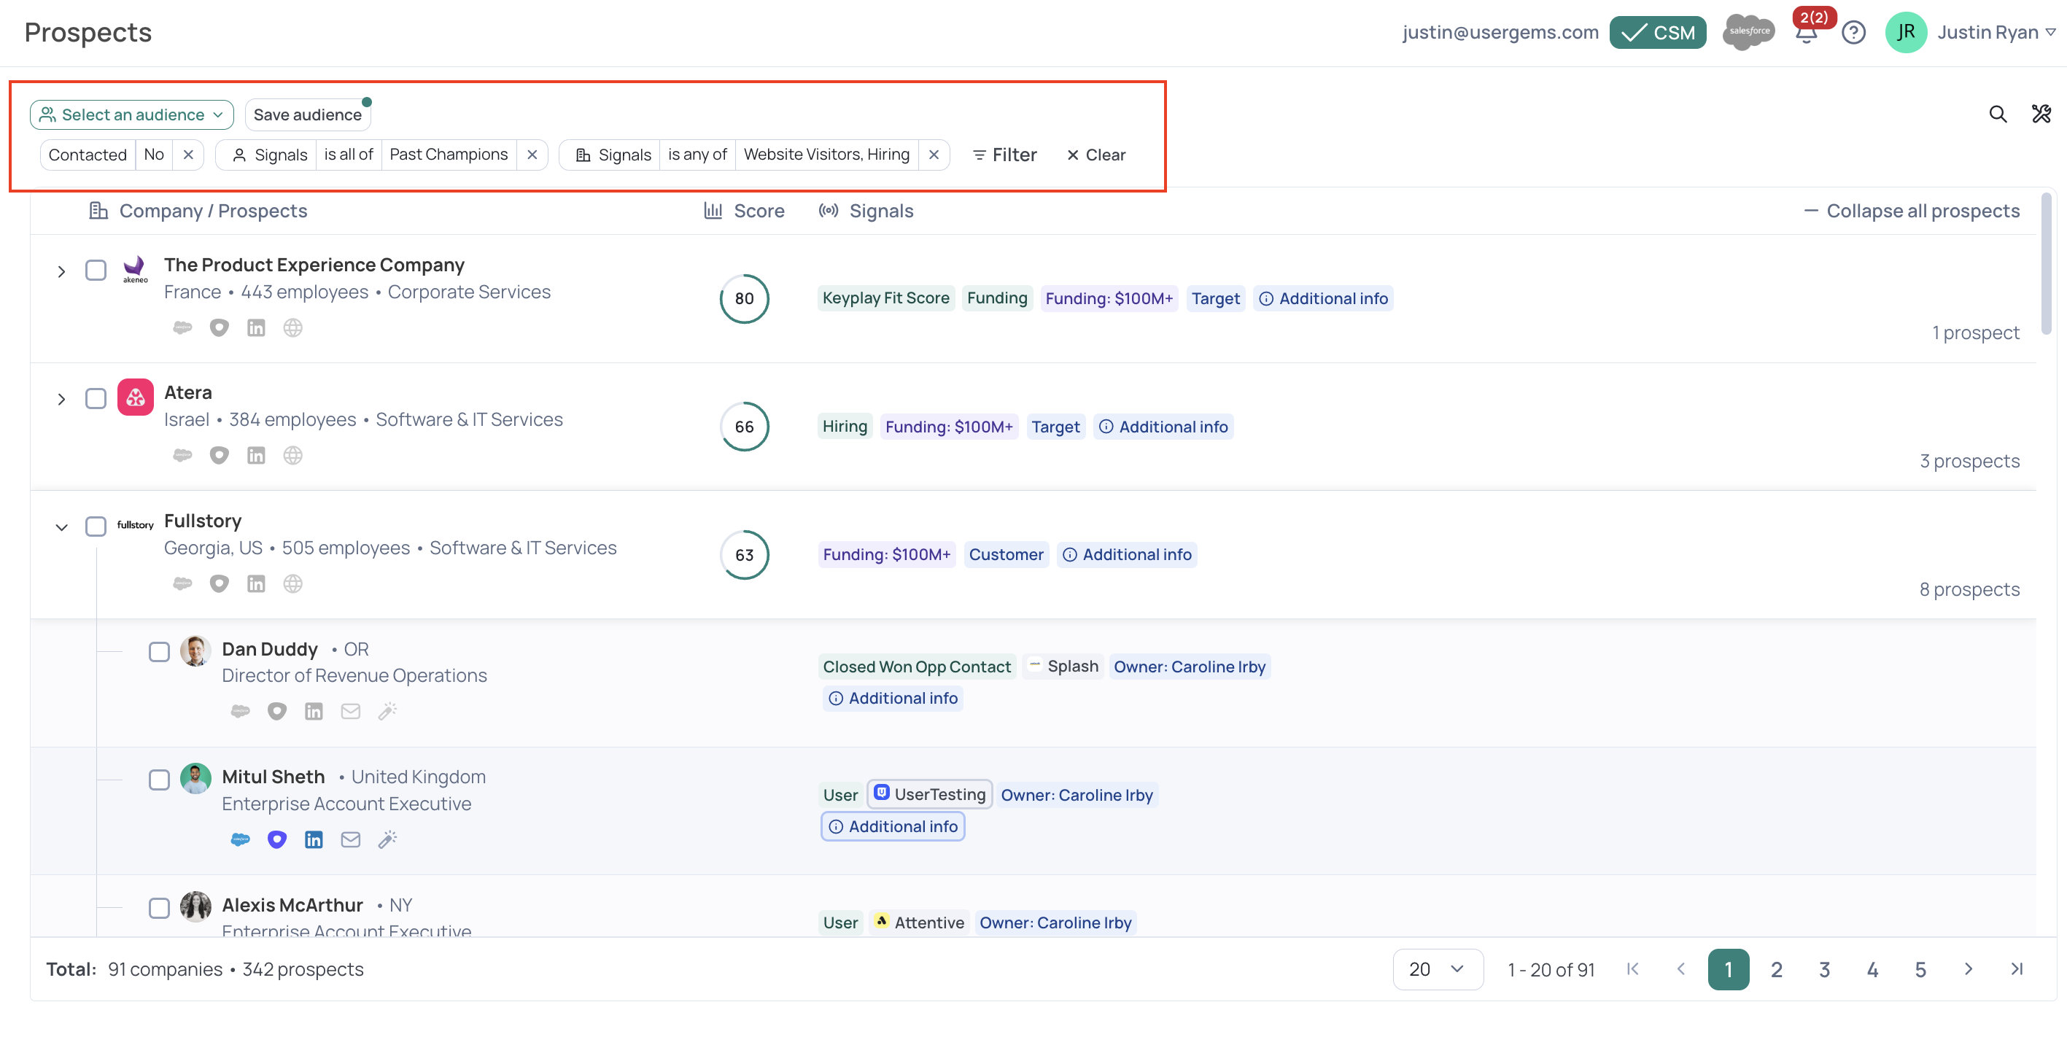Go to page 5
The width and height of the screenshot is (2067, 1037).
(x=1920, y=969)
